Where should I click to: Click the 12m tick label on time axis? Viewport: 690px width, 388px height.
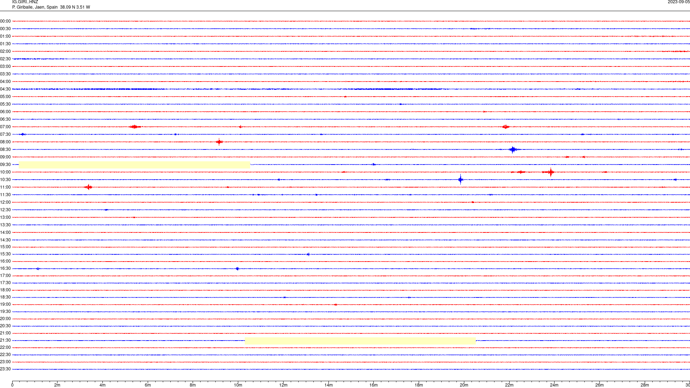[x=283, y=385]
